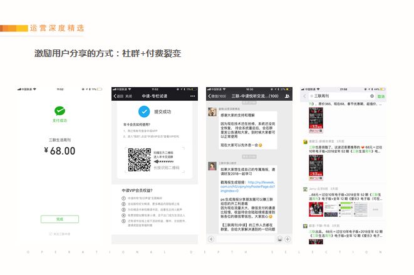Go back from the 三联周刊 search page
The height and width of the screenshot is (275, 414).
tap(304, 96)
